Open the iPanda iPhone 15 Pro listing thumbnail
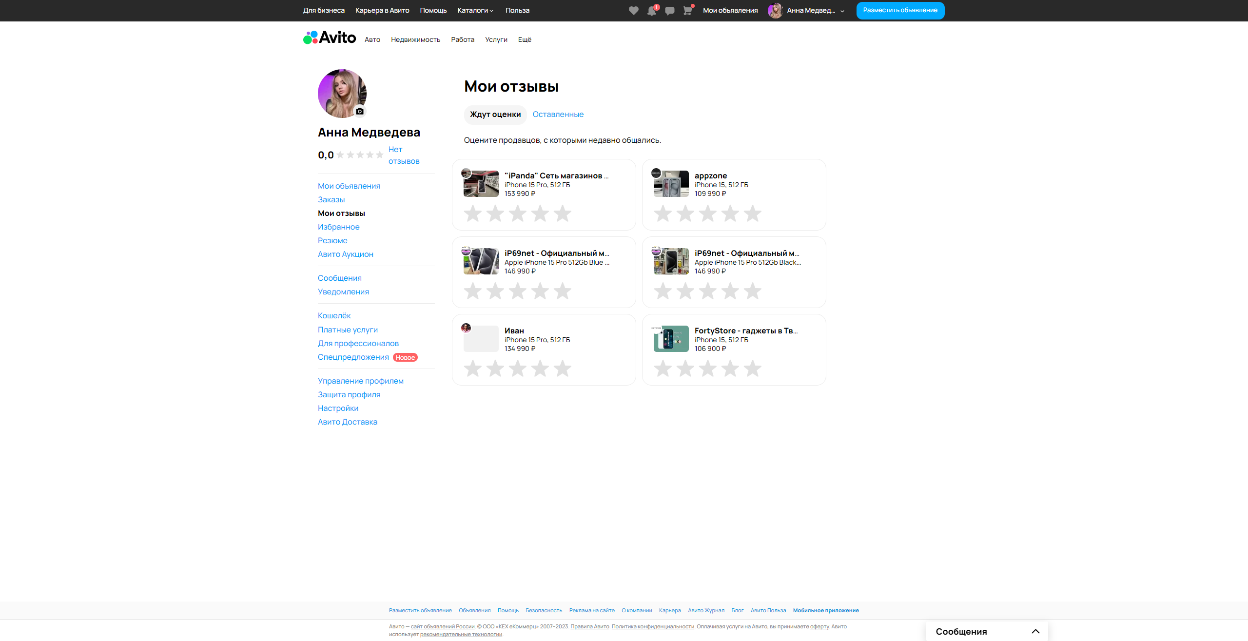Screen dimensions: 1248x641 point(481,184)
